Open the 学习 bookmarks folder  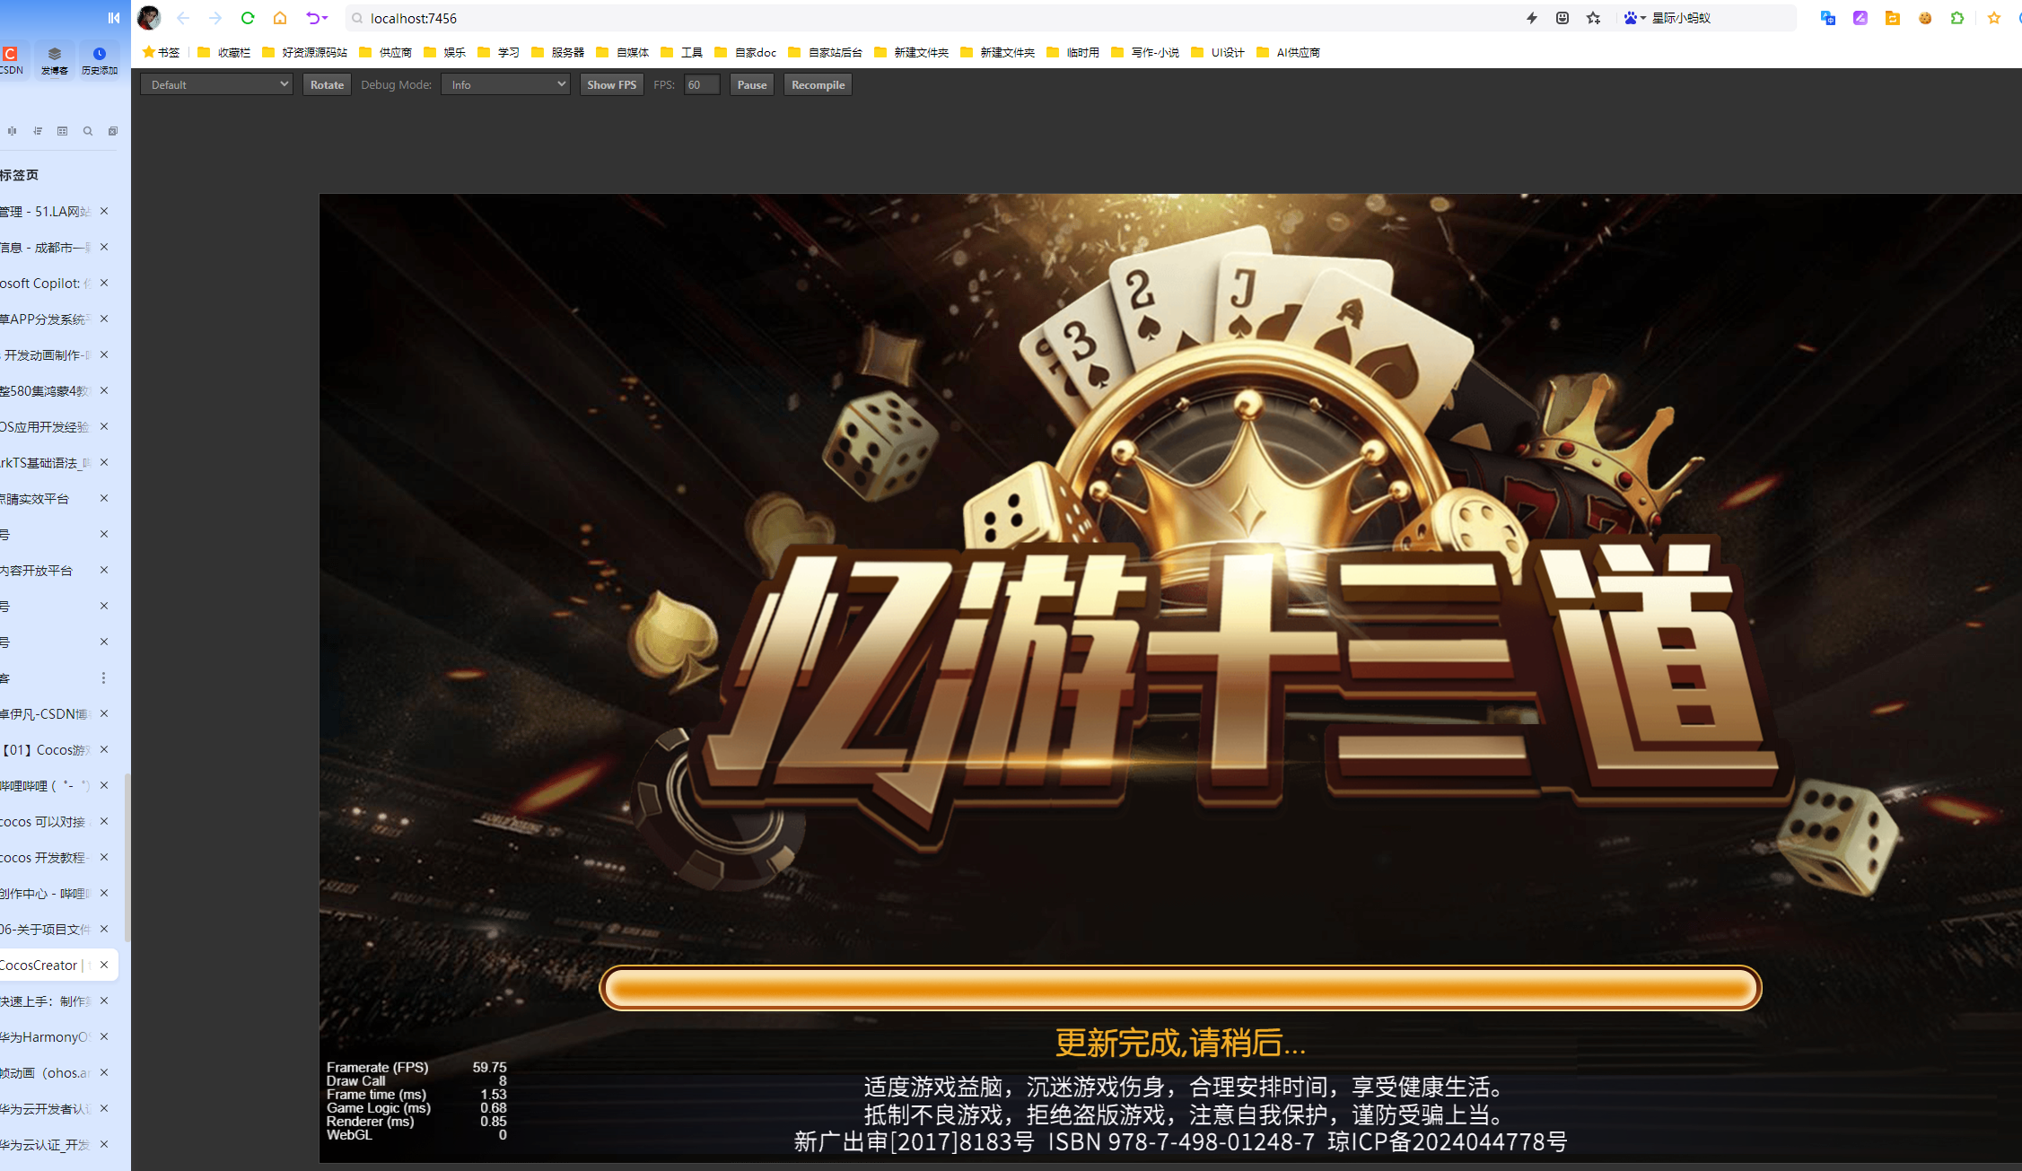coord(500,52)
